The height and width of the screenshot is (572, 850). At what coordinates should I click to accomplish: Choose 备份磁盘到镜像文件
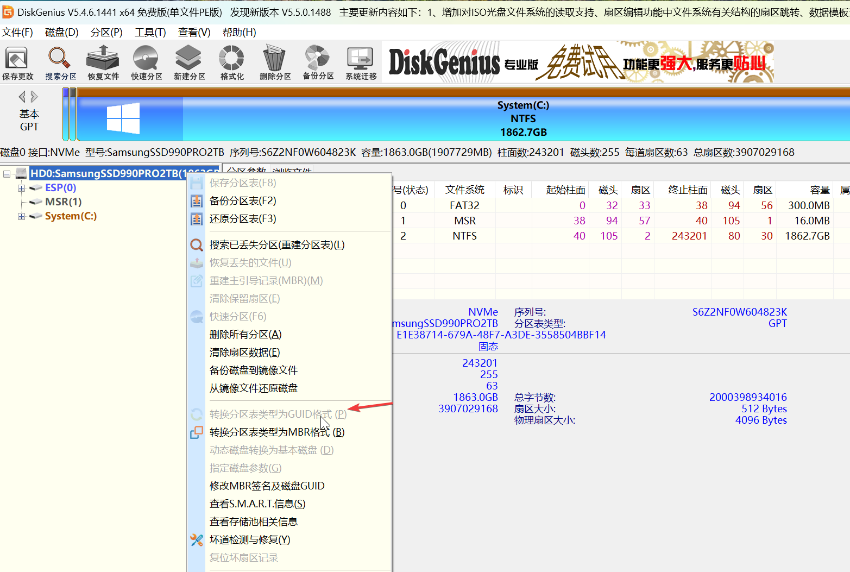pos(289,370)
